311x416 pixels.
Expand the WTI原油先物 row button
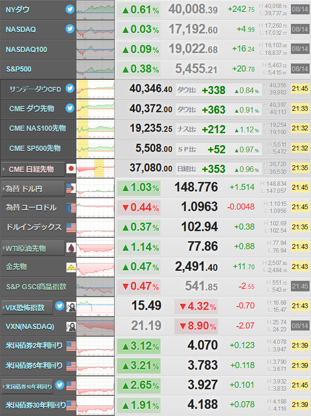pyautogui.click(x=33, y=248)
